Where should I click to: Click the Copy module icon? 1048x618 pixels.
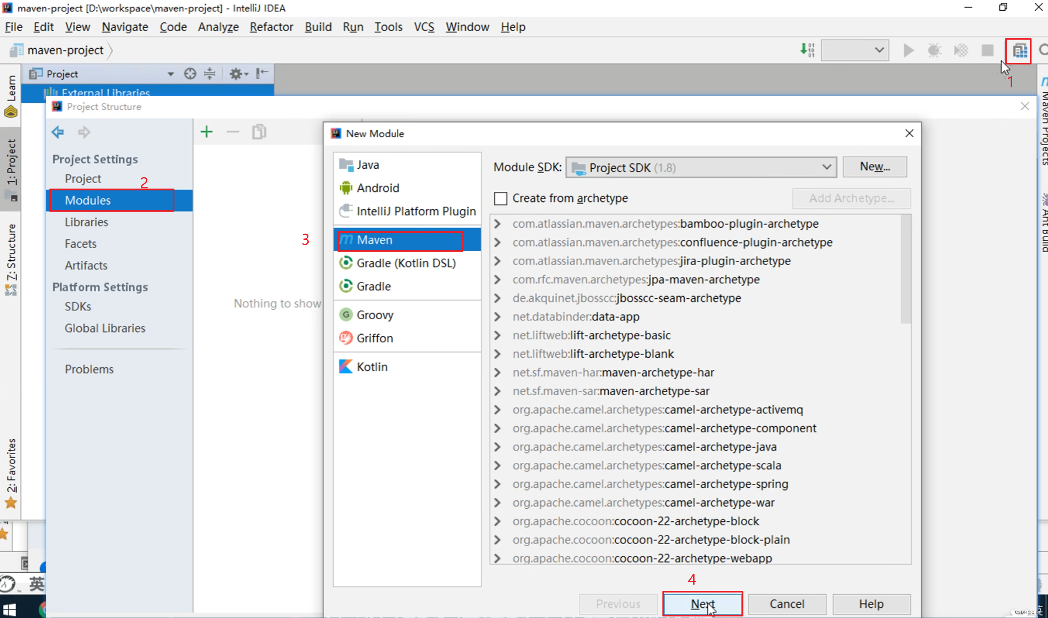click(259, 132)
